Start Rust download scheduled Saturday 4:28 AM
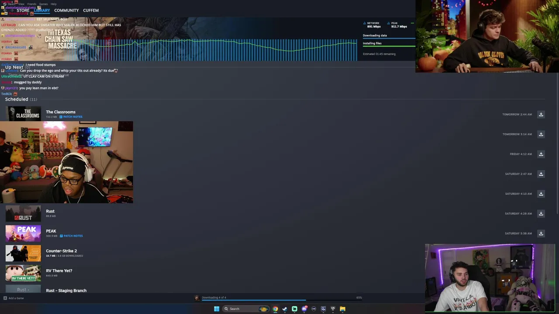 [x=541, y=213]
